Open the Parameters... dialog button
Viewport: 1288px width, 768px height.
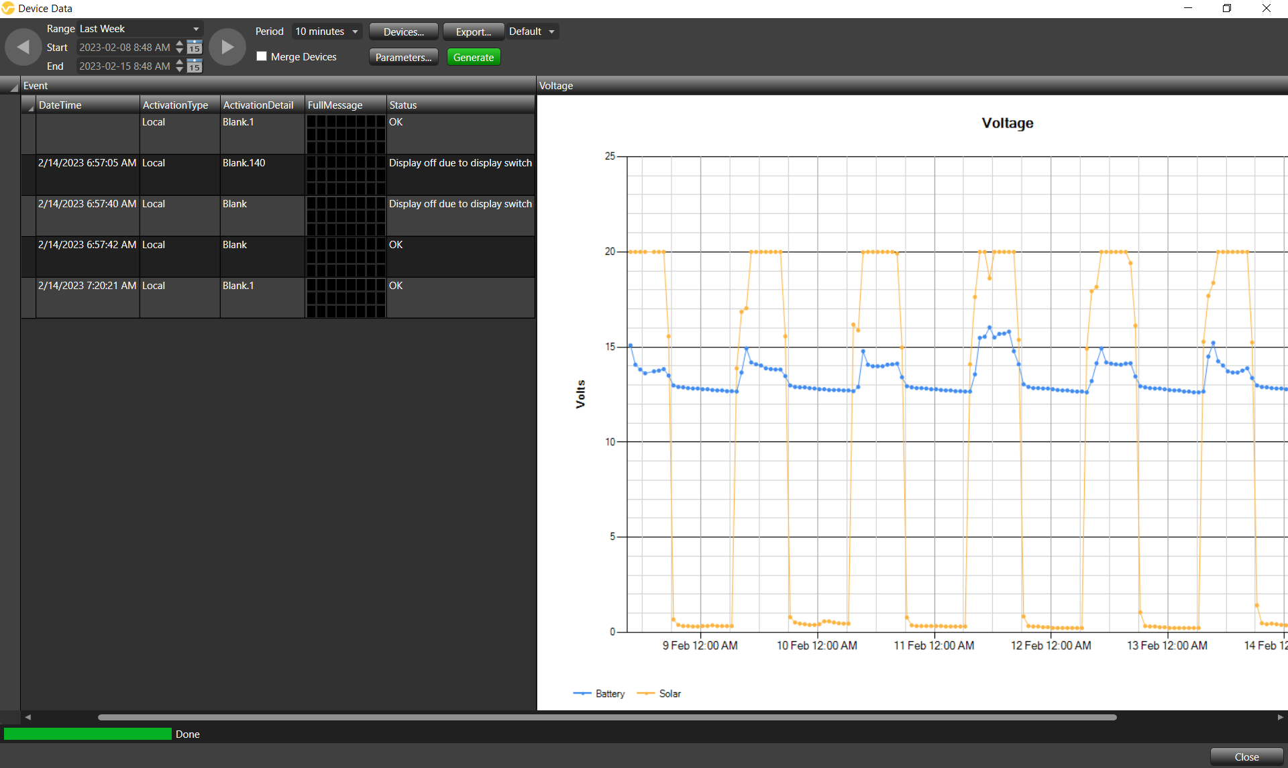pyautogui.click(x=404, y=57)
